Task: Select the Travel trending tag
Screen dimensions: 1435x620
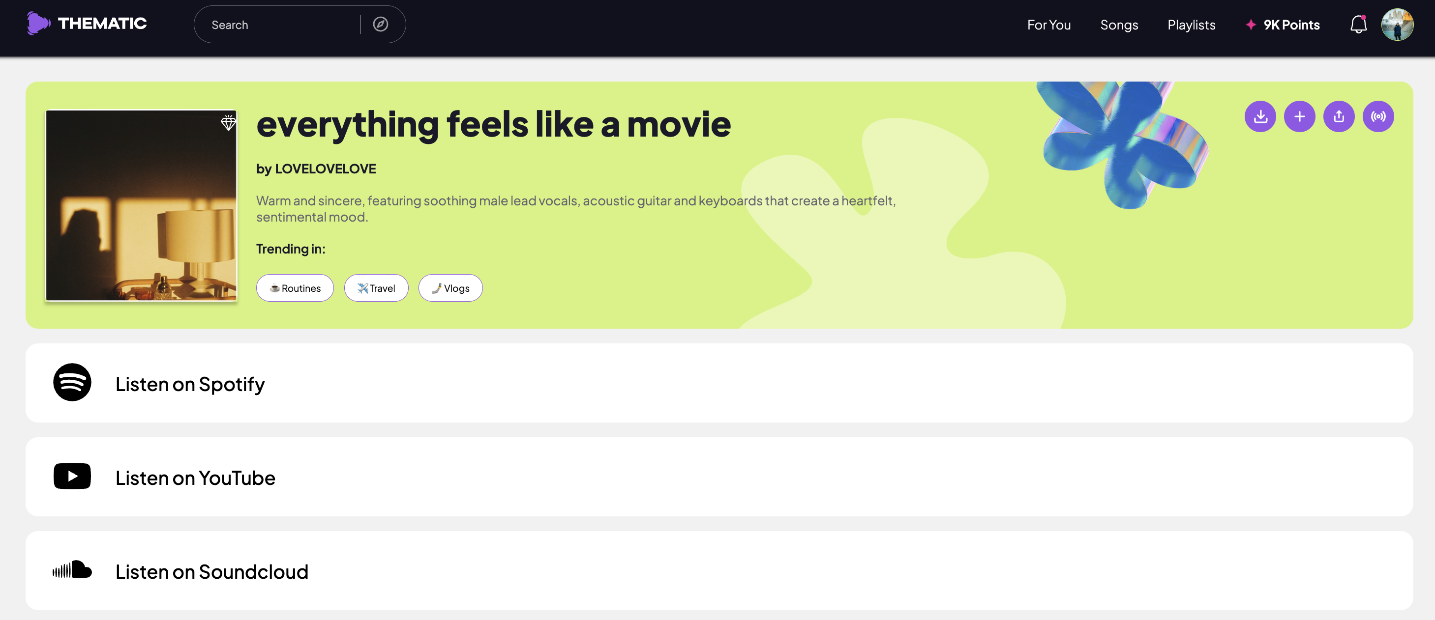Action: tap(376, 288)
